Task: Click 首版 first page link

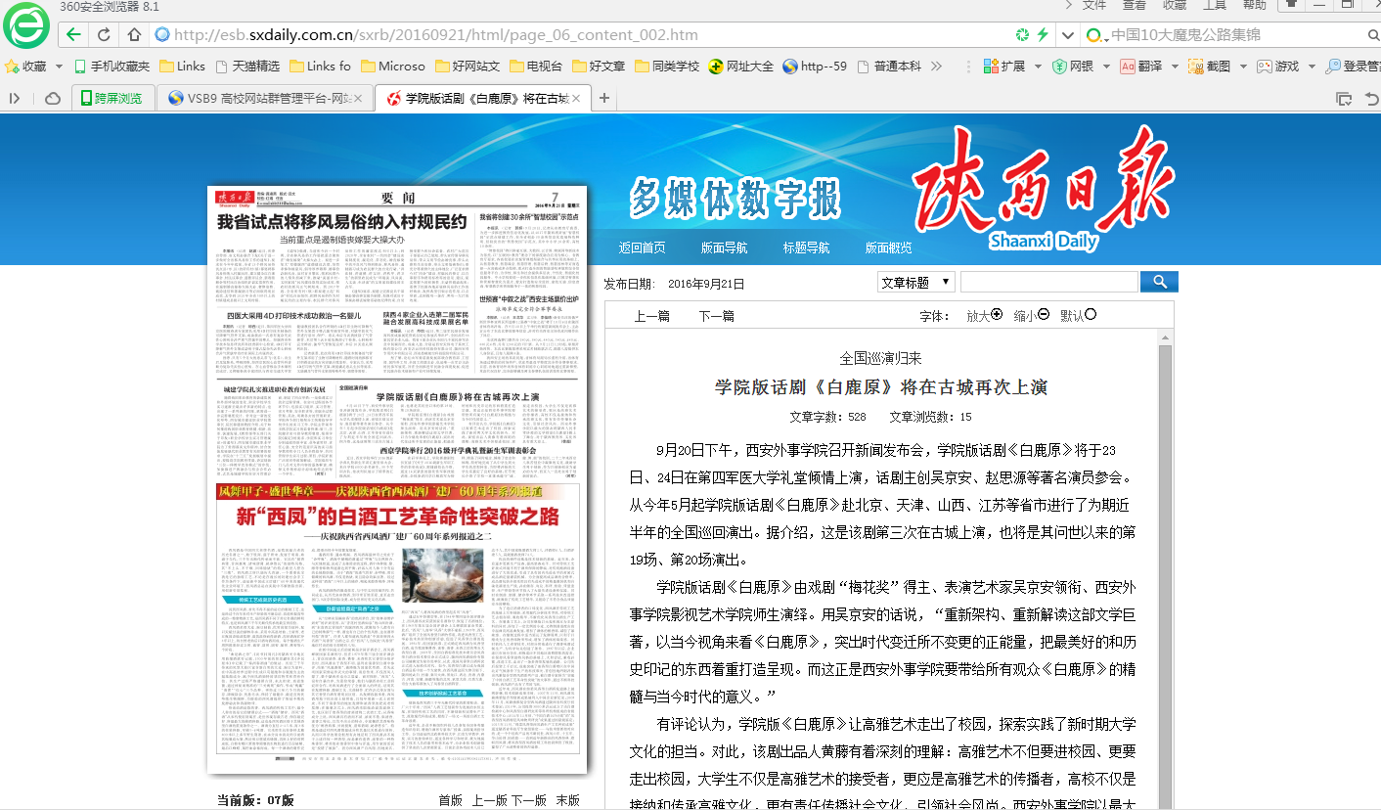Action: 450,800
